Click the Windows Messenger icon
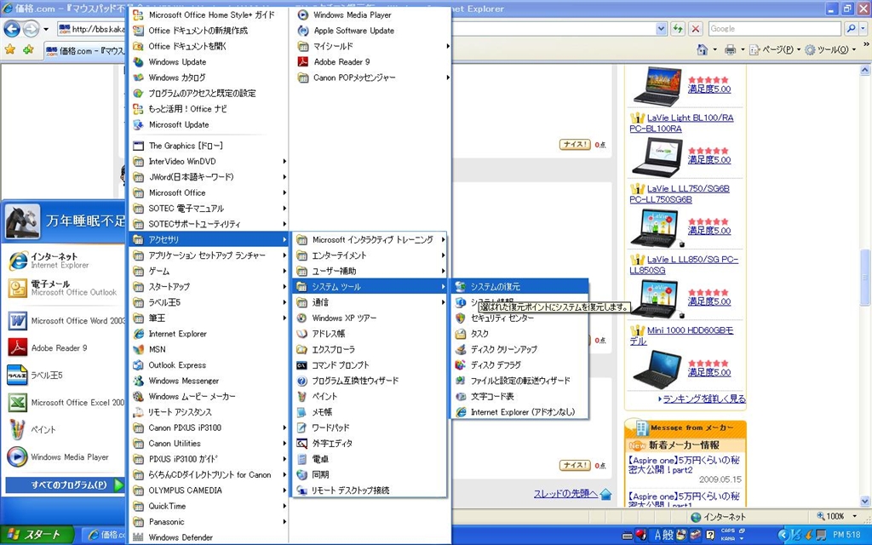The width and height of the screenshot is (872, 545). click(x=138, y=381)
